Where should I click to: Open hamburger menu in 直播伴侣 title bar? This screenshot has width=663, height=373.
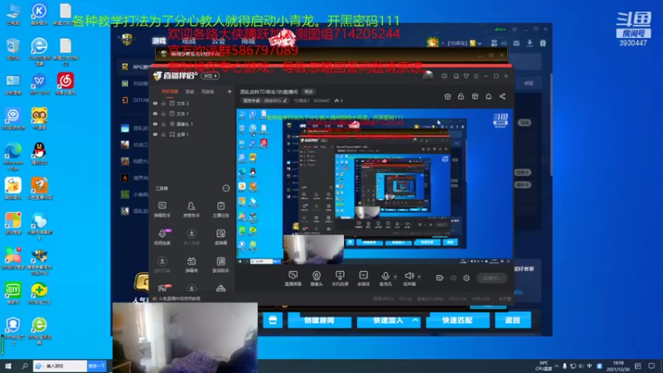coord(476,76)
